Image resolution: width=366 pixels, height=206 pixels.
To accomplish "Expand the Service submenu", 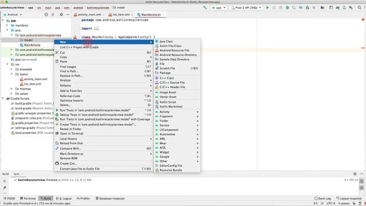I will point(177,125).
